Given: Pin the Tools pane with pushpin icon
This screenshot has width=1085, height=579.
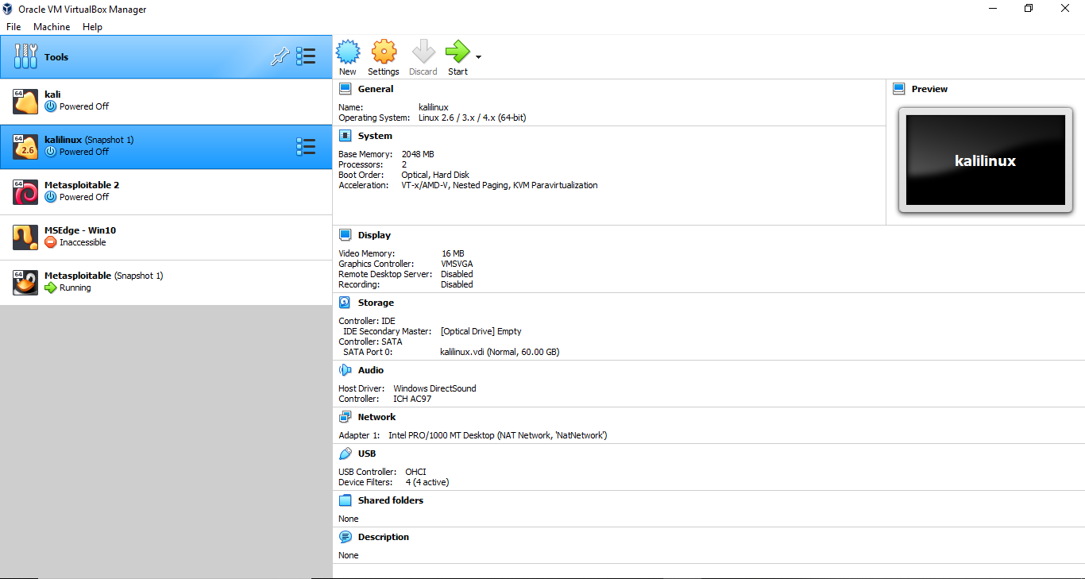Looking at the screenshot, I should 280,56.
